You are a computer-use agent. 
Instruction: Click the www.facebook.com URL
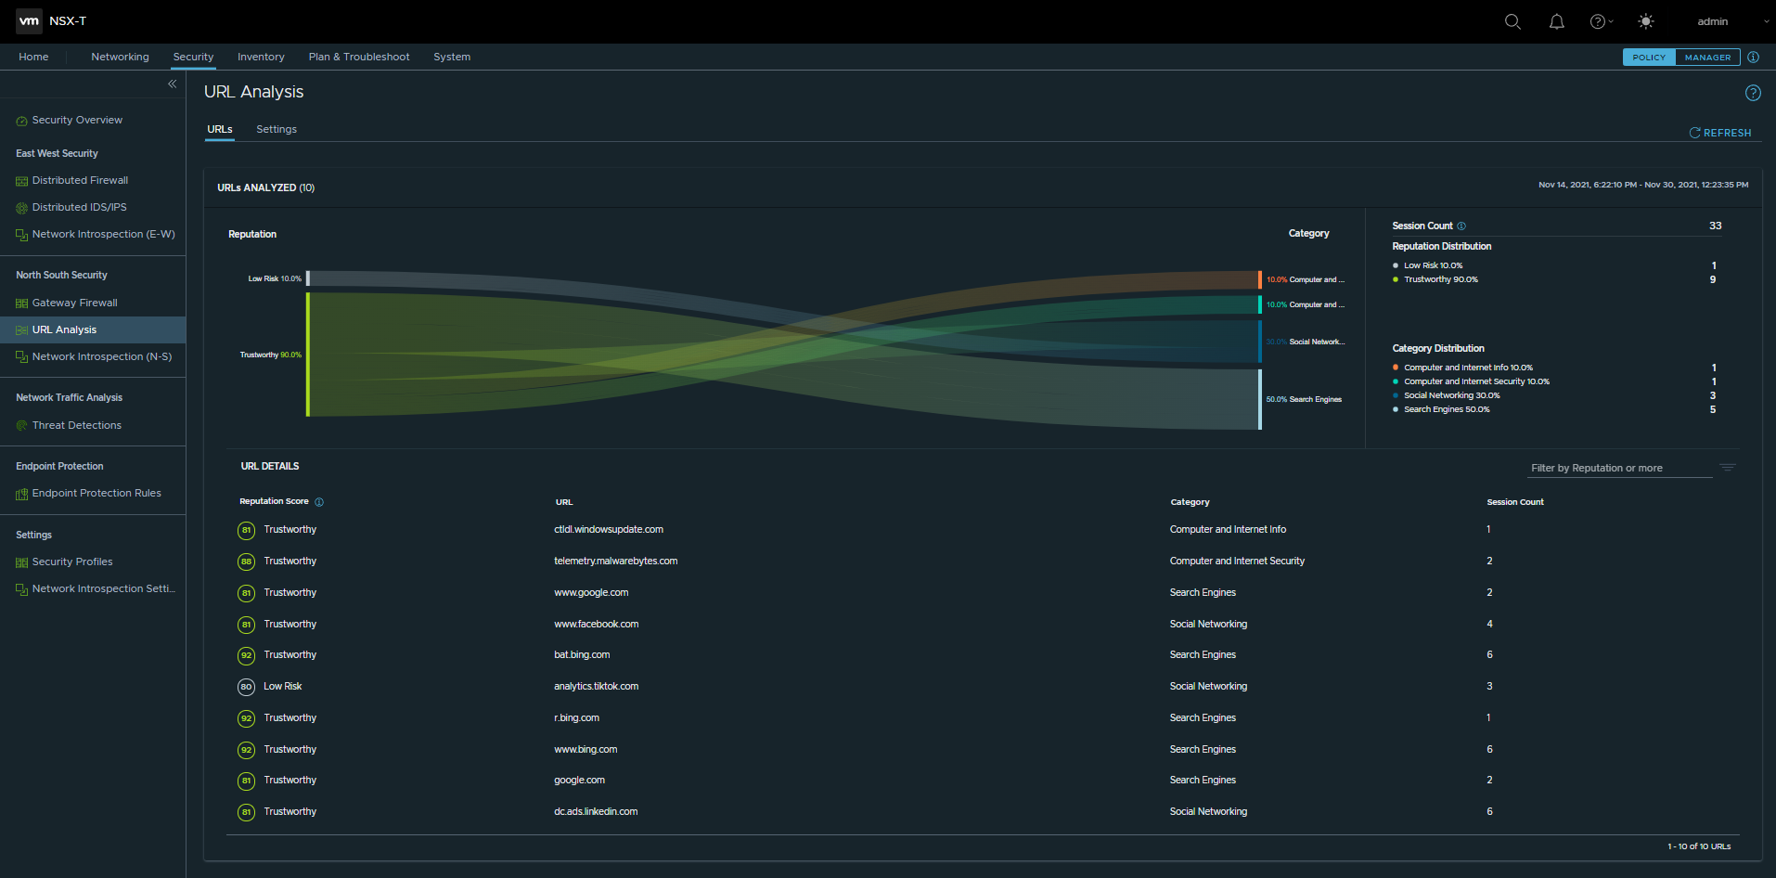[597, 624]
